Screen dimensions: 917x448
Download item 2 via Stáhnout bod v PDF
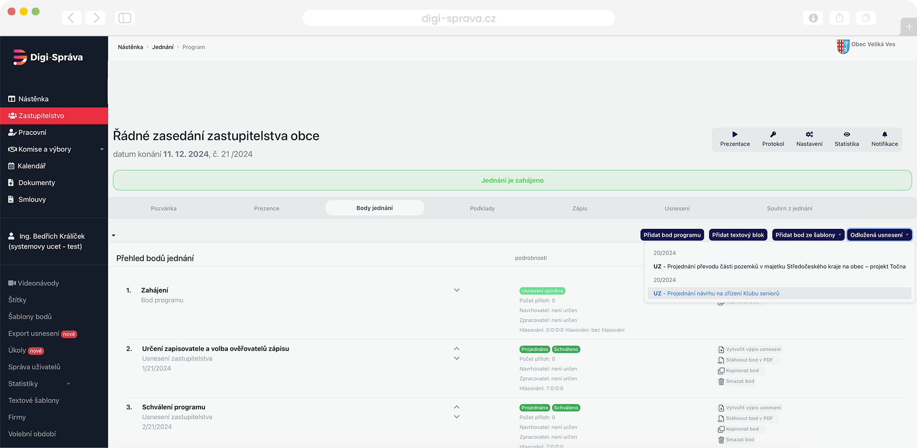click(748, 360)
